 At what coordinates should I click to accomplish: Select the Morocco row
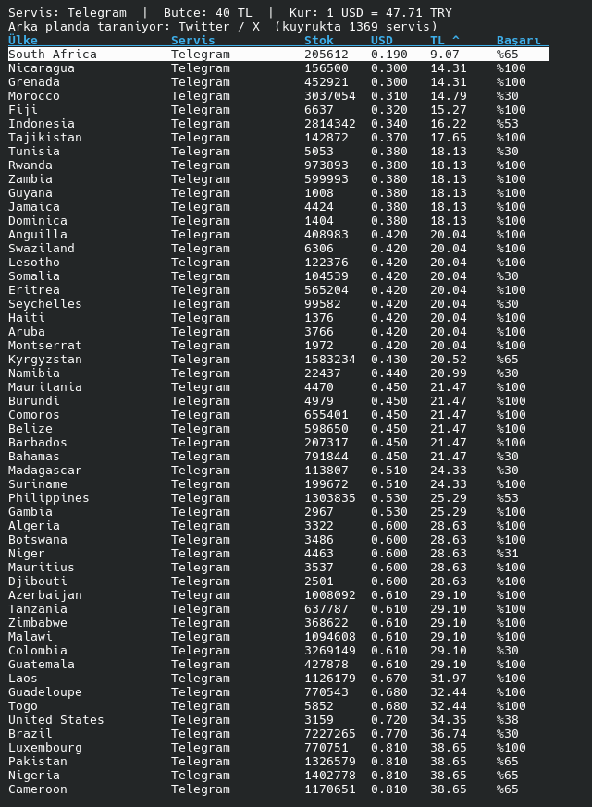pos(278,96)
